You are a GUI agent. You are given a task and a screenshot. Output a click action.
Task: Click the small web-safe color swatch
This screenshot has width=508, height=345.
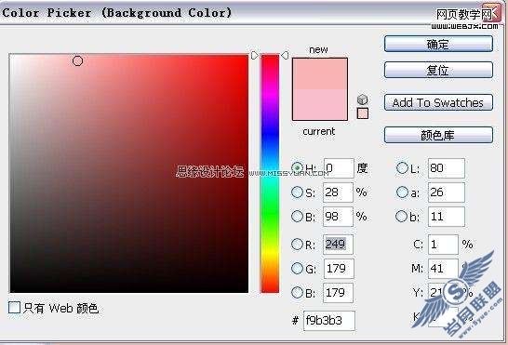click(363, 113)
